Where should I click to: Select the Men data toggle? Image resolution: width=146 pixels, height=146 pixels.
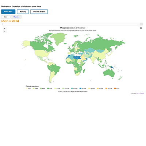pos(6,17)
